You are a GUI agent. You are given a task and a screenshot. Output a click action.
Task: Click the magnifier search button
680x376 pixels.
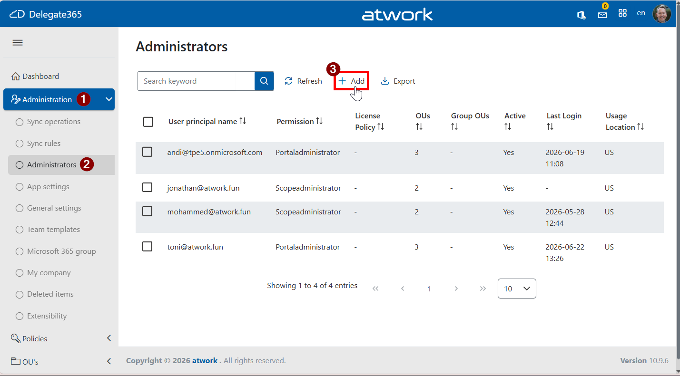tap(264, 81)
